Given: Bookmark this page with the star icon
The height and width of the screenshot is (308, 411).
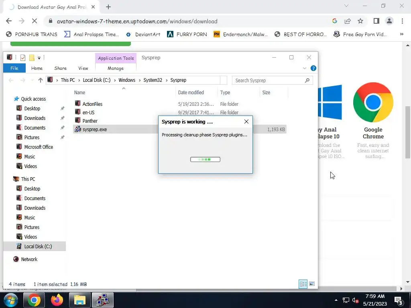Looking at the screenshot, I should 360,21.
